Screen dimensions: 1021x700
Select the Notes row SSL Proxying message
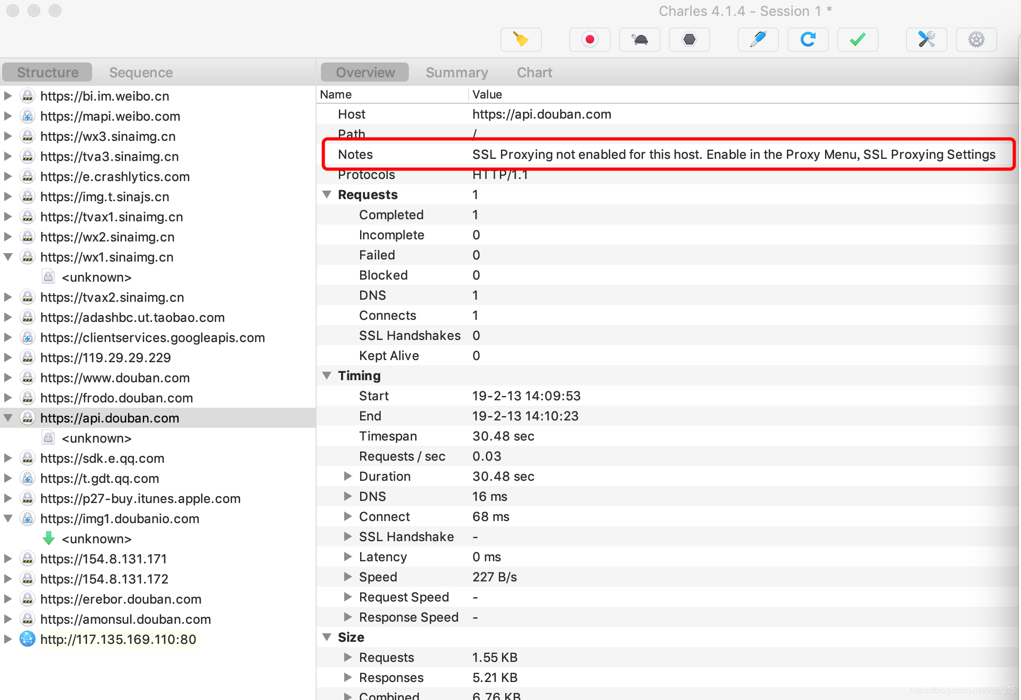733,154
